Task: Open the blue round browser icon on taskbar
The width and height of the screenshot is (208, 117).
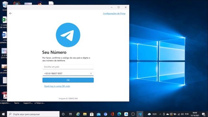Action: pyautogui.click(x=105, y=114)
